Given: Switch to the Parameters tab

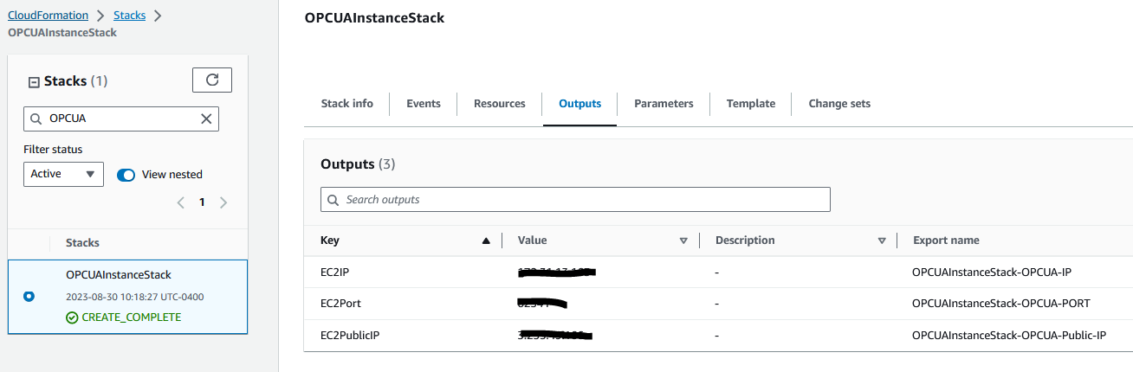Looking at the screenshot, I should (x=664, y=104).
